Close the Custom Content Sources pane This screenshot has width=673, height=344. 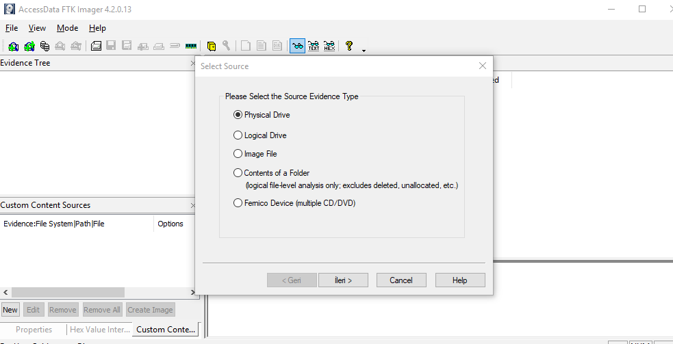pyautogui.click(x=192, y=205)
